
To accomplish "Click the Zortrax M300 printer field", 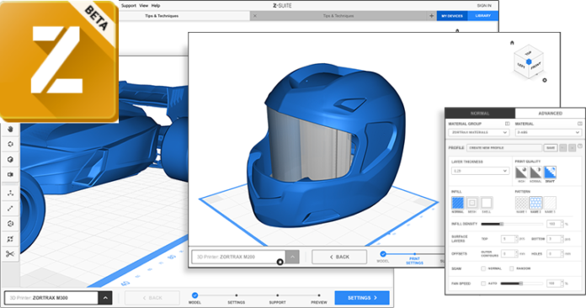I will click(51, 298).
